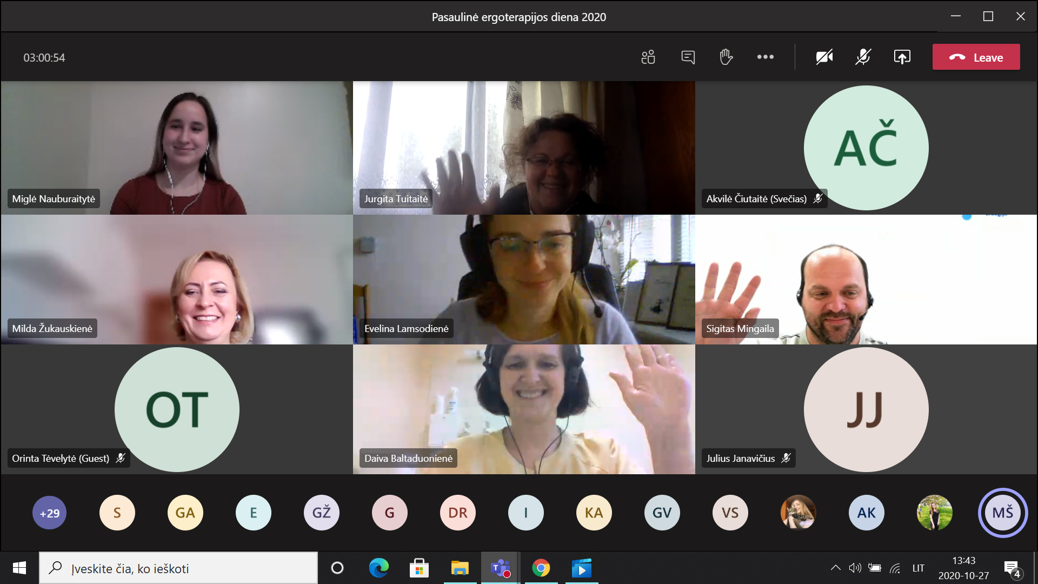Select participant avatar G
Screen dimensions: 1038x584
click(x=390, y=513)
